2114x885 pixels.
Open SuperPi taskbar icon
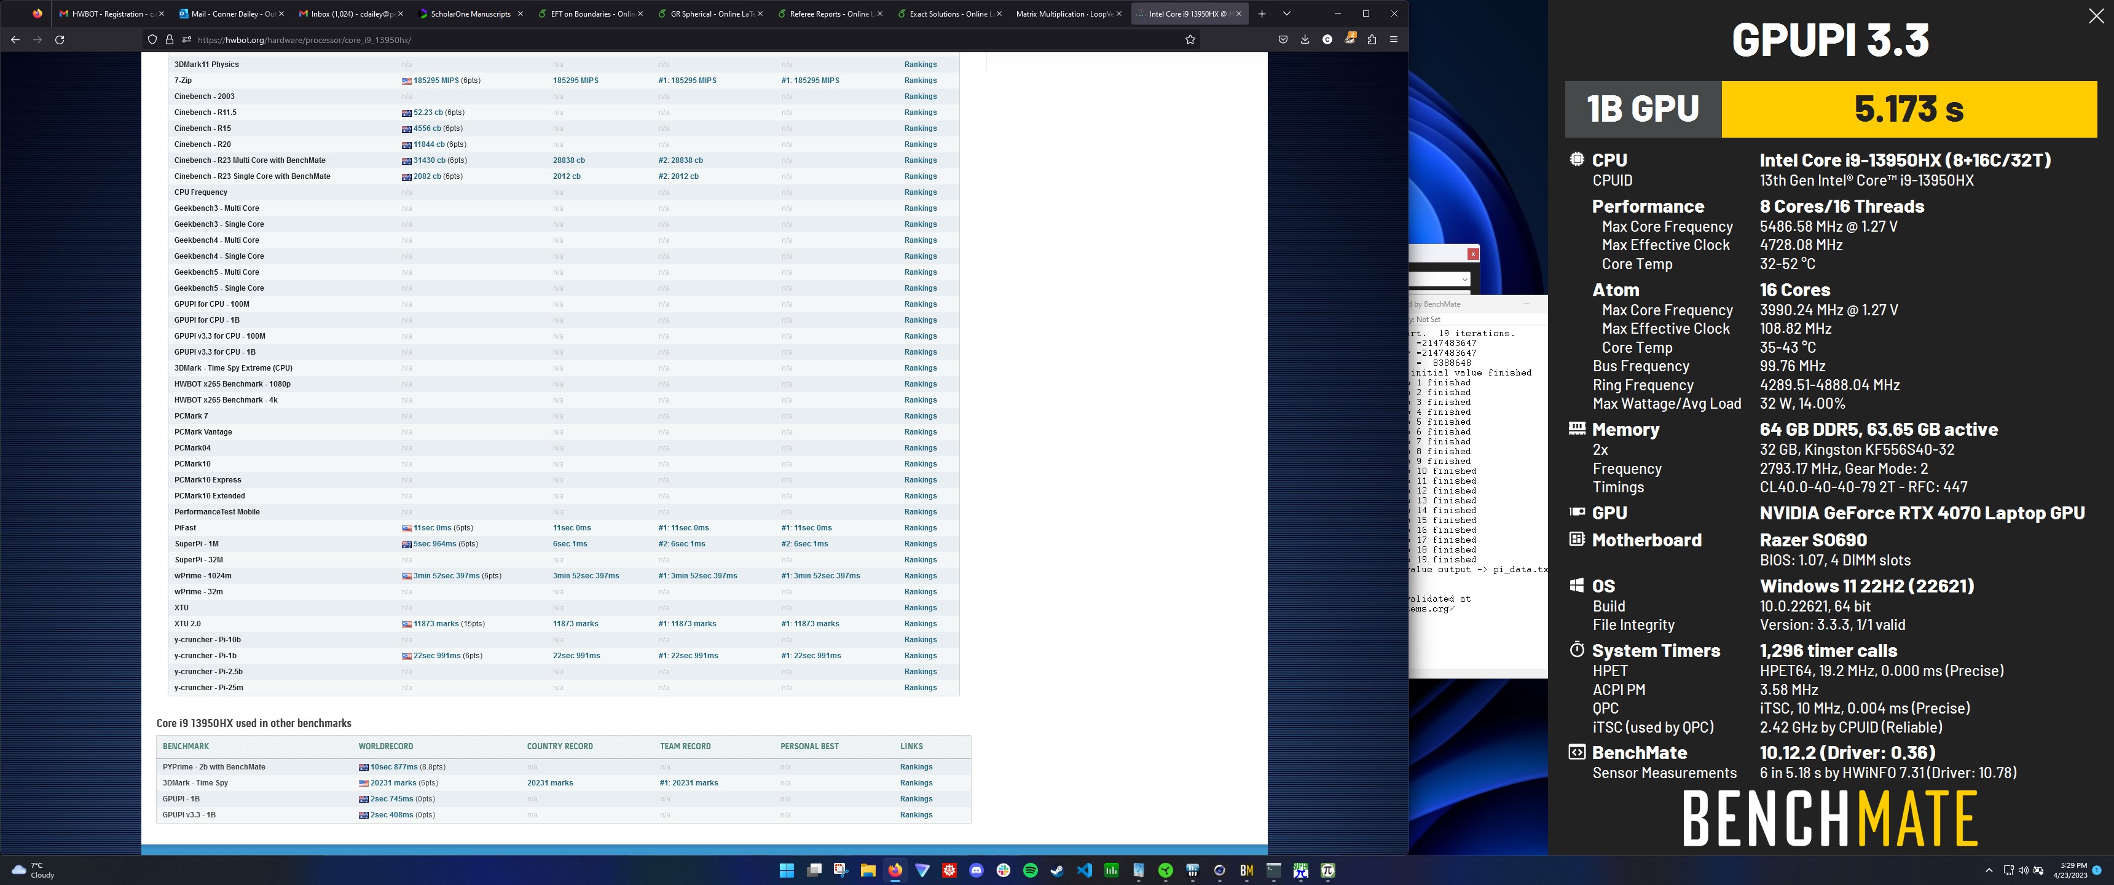point(1301,870)
